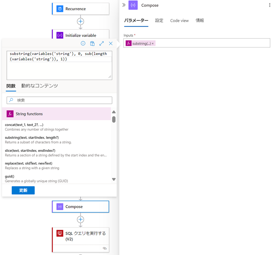Select the SQL クエリを実行する (V2) card
Screen dimensions: 272x255
pyautogui.click(x=81, y=240)
